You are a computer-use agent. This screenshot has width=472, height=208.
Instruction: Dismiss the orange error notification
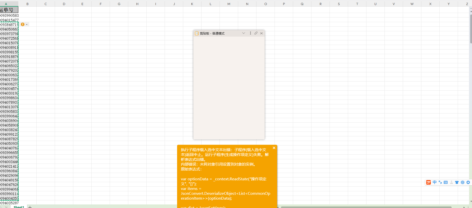pos(274,148)
